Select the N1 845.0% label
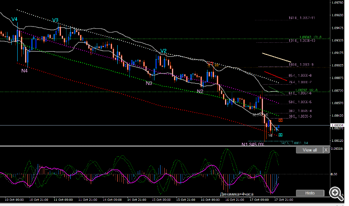This screenshot has height=206, width=349. (253, 144)
